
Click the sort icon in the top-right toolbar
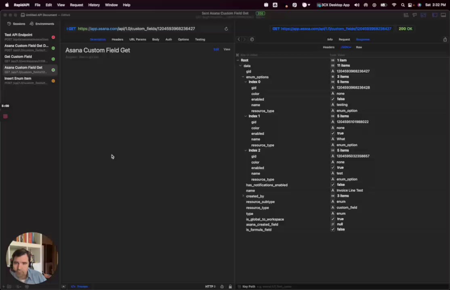(406, 15)
